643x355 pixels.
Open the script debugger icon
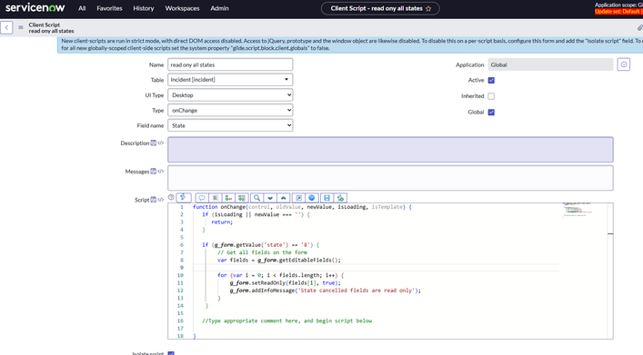click(x=340, y=198)
